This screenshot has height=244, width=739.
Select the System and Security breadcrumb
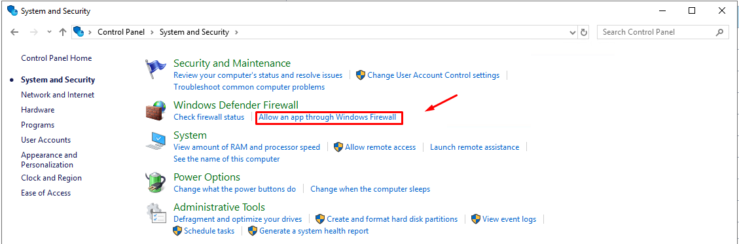194,32
